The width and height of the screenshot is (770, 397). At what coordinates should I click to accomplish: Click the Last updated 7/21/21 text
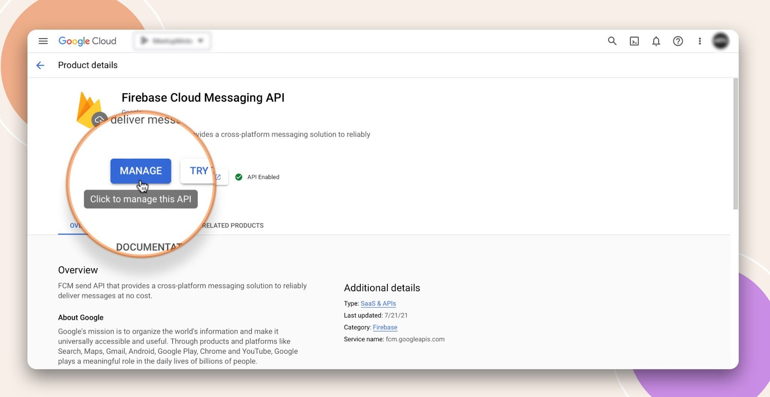pos(375,316)
